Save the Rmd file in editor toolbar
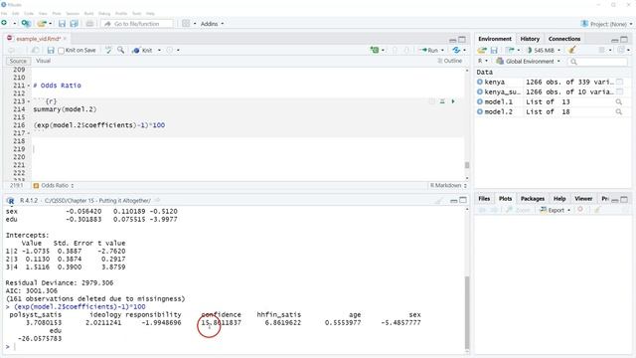 (x=51, y=51)
